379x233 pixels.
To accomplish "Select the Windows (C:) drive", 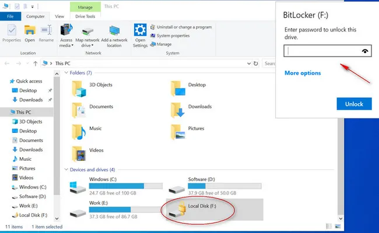I will point(116,186).
